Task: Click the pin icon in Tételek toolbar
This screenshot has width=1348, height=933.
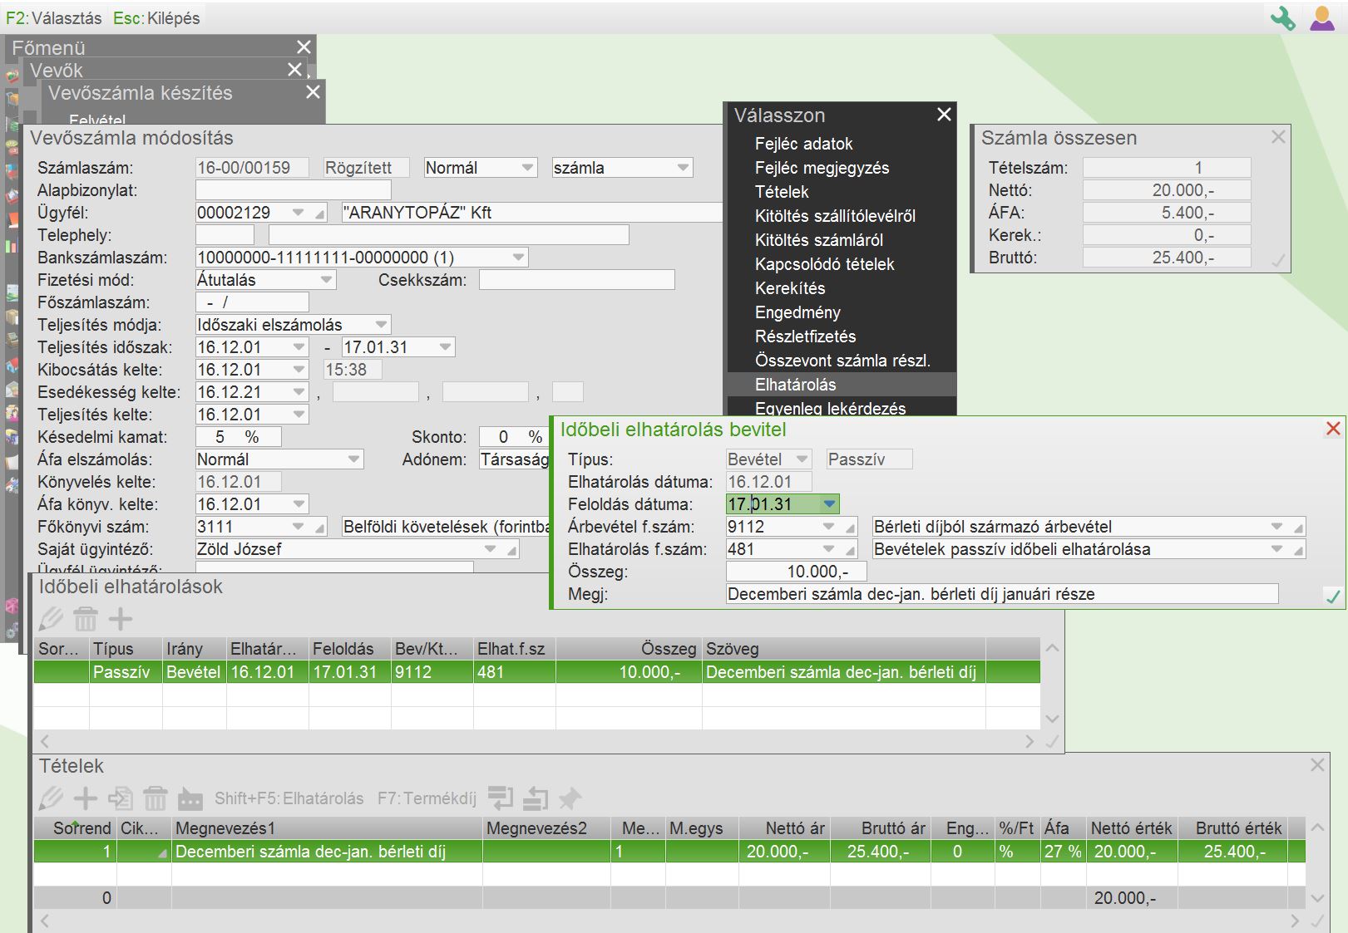Action: point(570,798)
